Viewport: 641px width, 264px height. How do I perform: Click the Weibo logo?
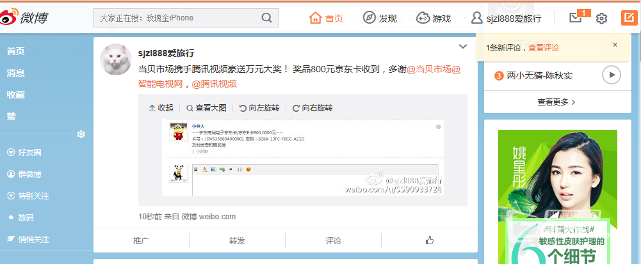coord(24,17)
